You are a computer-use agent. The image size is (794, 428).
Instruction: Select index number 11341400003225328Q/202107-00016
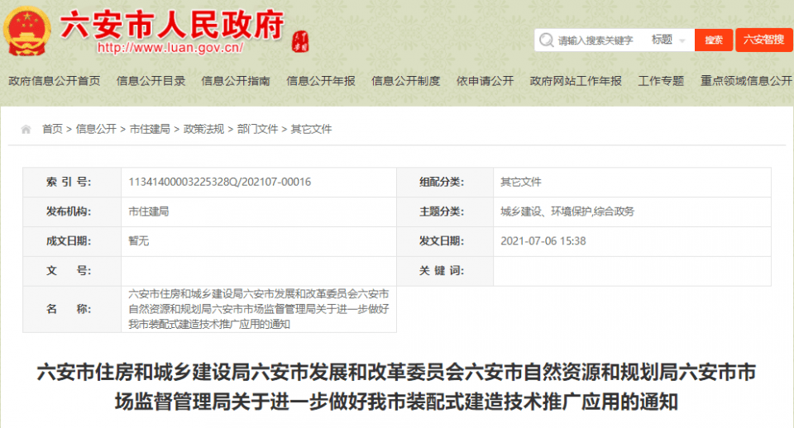point(220,182)
